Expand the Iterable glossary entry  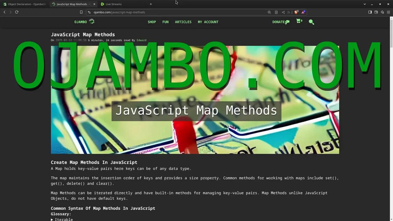pyautogui.click(x=62, y=219)
